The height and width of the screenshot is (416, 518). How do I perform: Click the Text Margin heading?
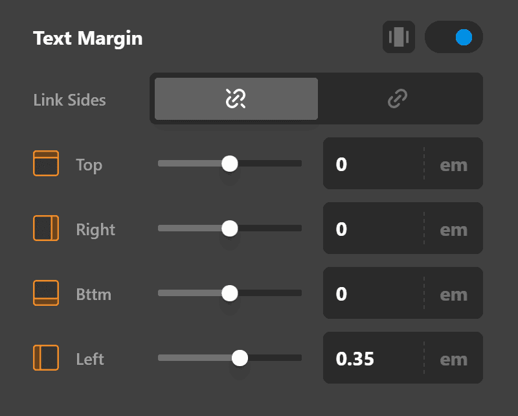click(87, 38)
